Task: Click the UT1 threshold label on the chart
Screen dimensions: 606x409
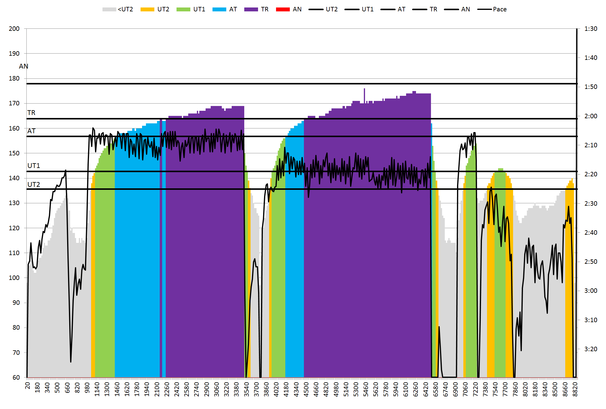Action: pyautogui.click(x=34, y=166)
